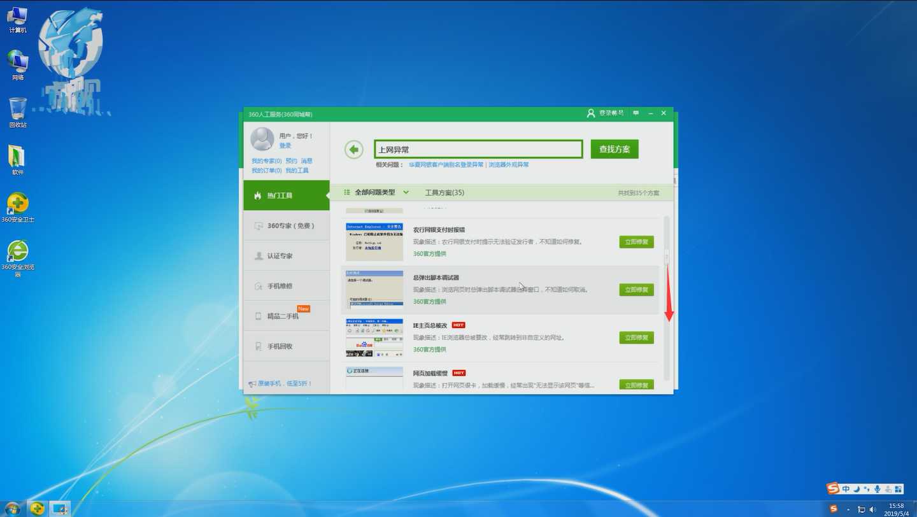
Task: Click 立即修复 for IE主页总被改
Action: (x=637, y=337)
